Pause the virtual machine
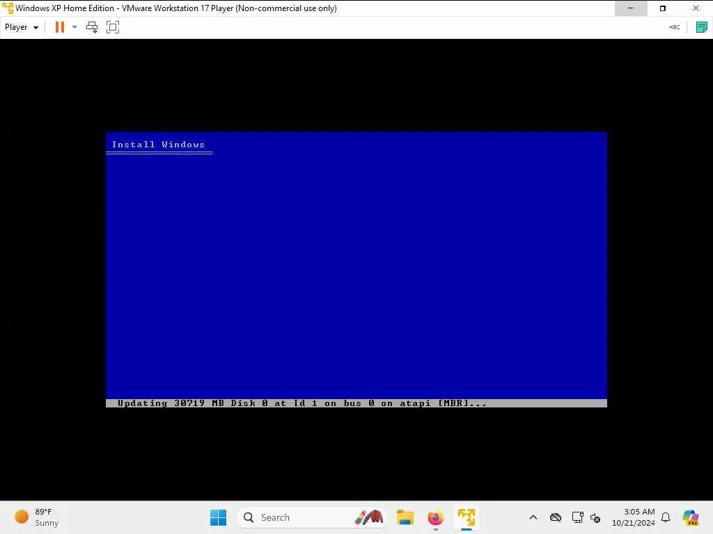The height and width of the screenshot is (534, 713). (x=60, y=27)
